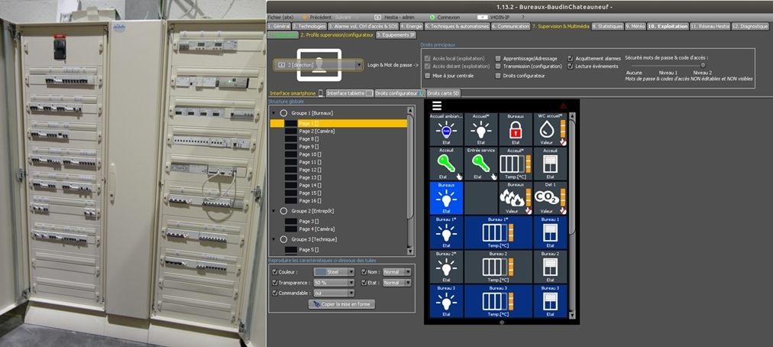Collapse Groupe 2 [Entrepôt] tree node
This screenshot has width=773, height=347.
point(274,211)
